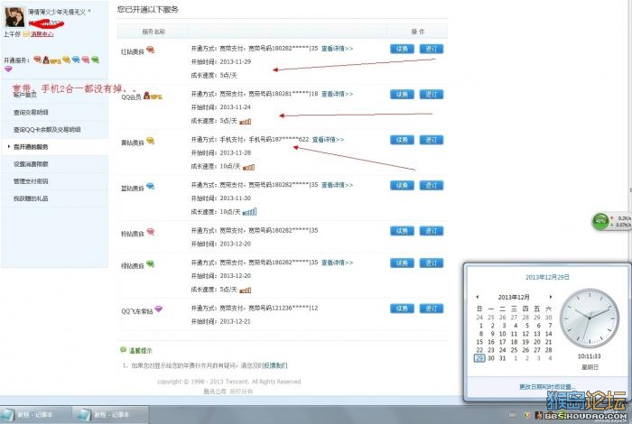Select 我开通的服务 in the sidebar
The image size is (632, 424).
tap(31, 147)
